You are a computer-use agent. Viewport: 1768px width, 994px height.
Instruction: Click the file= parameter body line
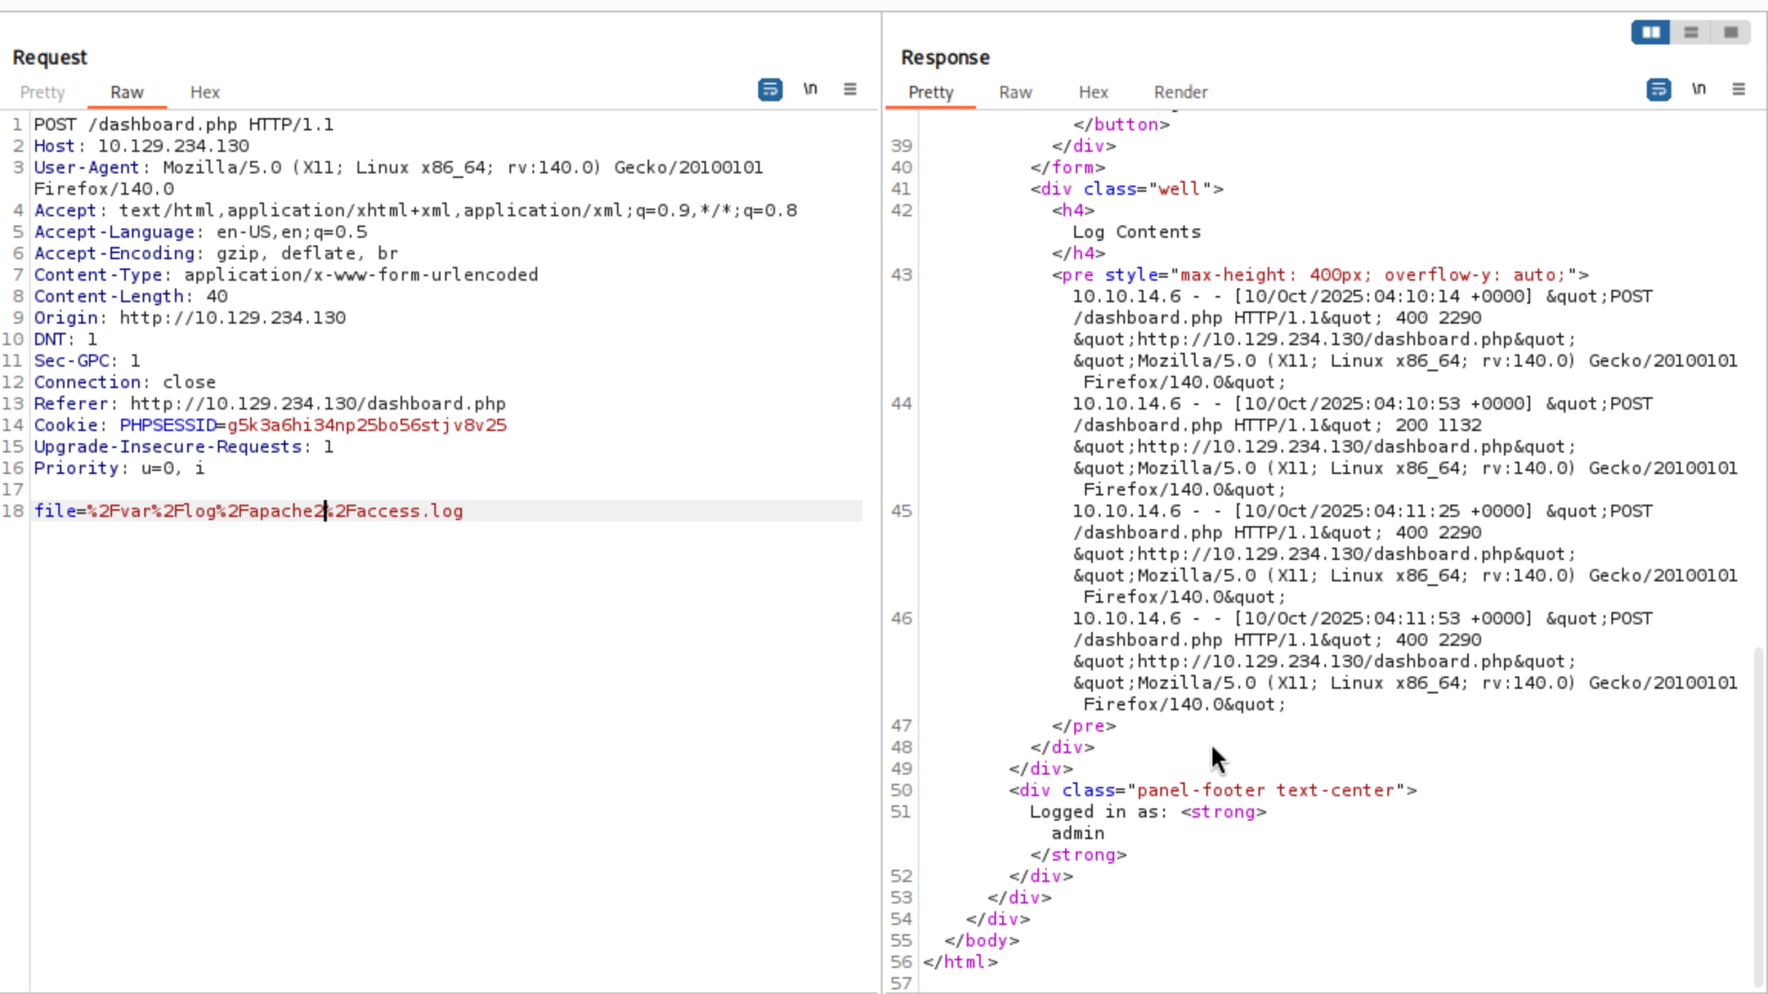pyautogui.click(x=249, y=511)
